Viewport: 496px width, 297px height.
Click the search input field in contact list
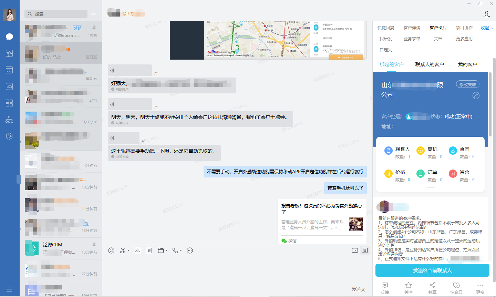point(56,13)
